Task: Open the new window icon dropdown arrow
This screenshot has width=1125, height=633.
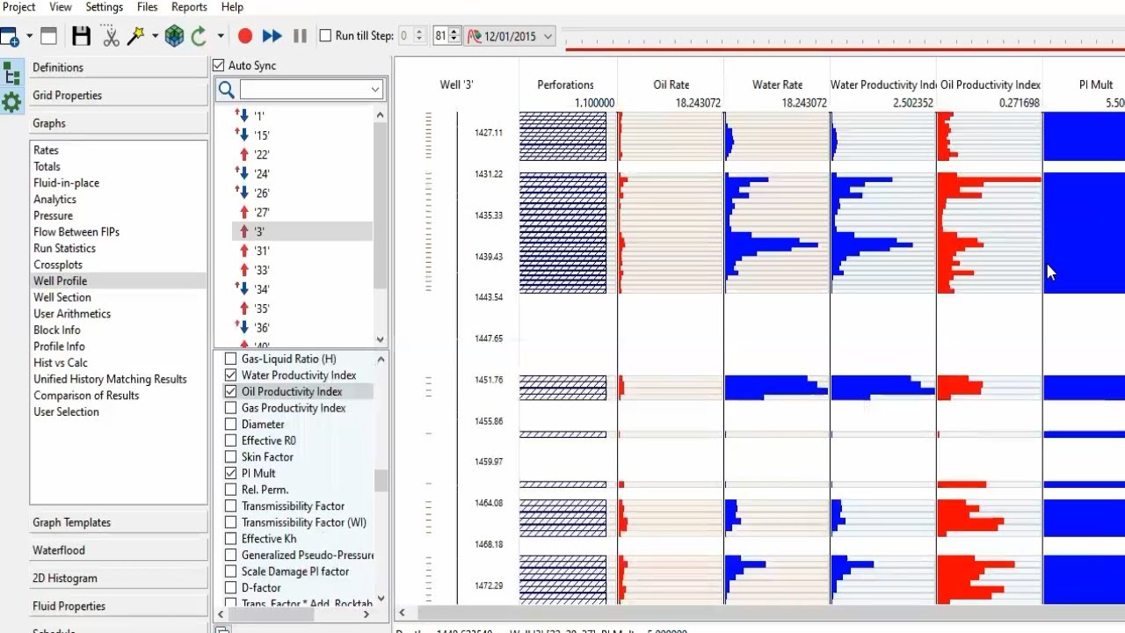Action: click(x=29, y=36)
